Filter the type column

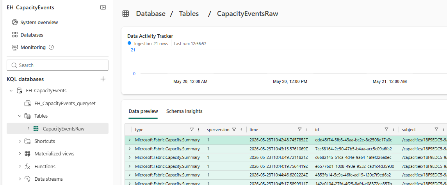(x=191, y=129)
